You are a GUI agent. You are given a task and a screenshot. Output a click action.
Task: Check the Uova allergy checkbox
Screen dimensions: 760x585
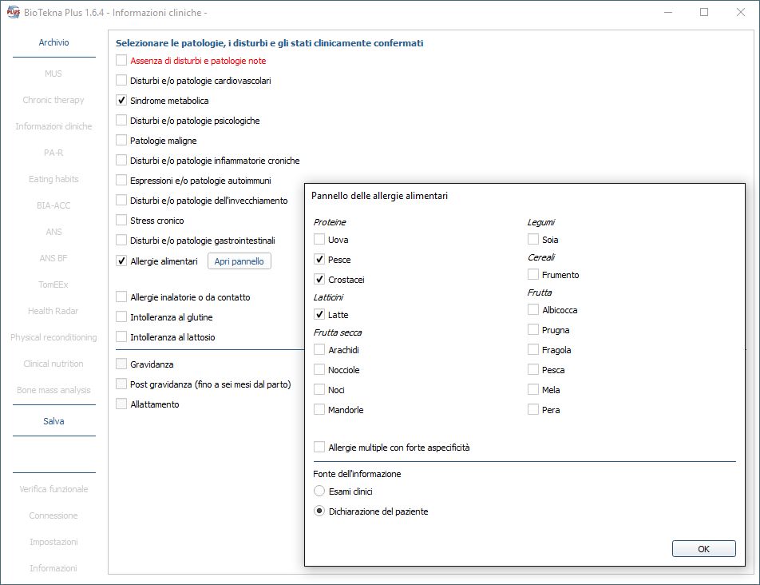tap(320, 240)
